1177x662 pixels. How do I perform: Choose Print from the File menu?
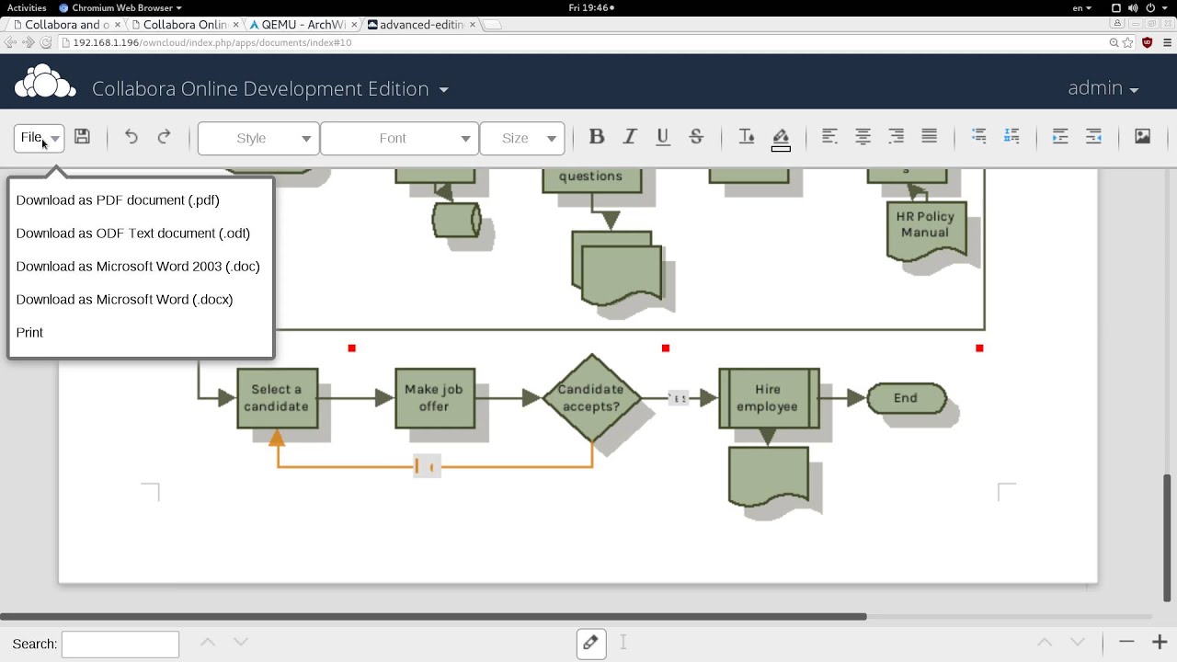29,333
